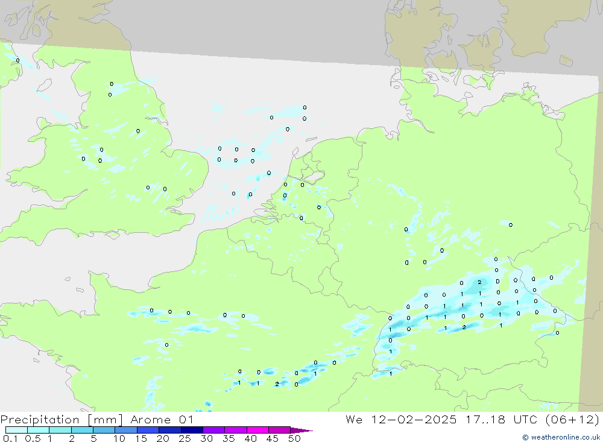The image size is (603, 442).
Task: Click the 20–25 mm legend swatch
Action: click(x=169, y=430)
